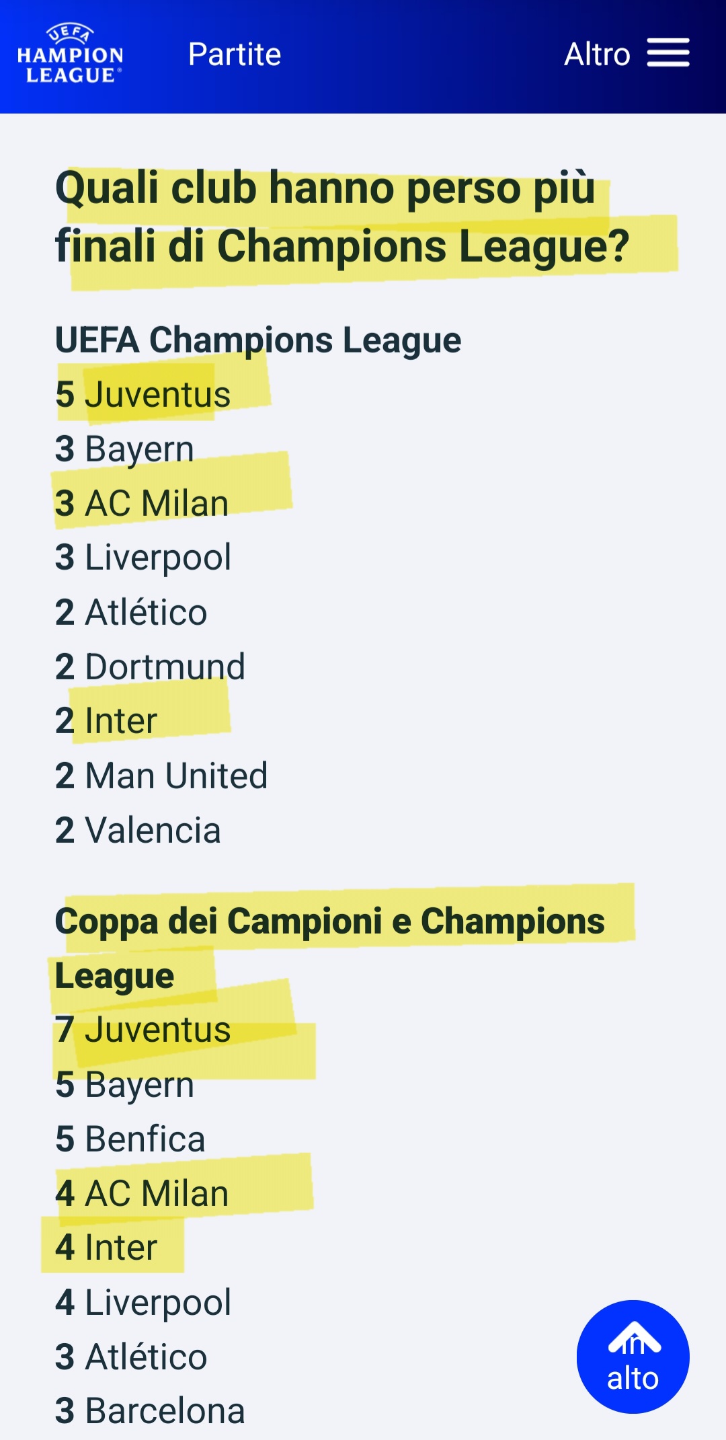Screen dimensions: 726x1440
Task: Click the "2 Atlético" list entry
Action: [131, 612]
